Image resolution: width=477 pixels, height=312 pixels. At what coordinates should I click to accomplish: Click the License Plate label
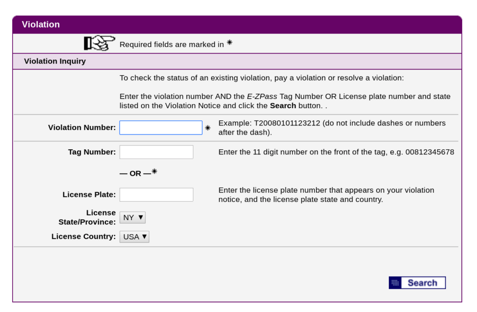click(89, 194)
